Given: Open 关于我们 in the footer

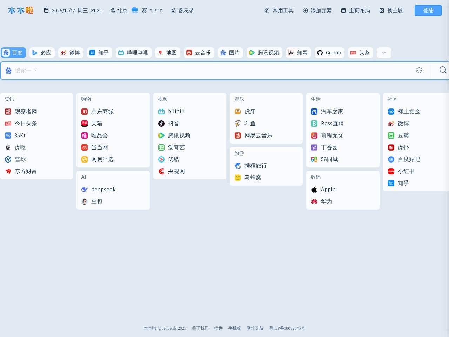Looking at the screenshot, I should [x=200, y=328].
